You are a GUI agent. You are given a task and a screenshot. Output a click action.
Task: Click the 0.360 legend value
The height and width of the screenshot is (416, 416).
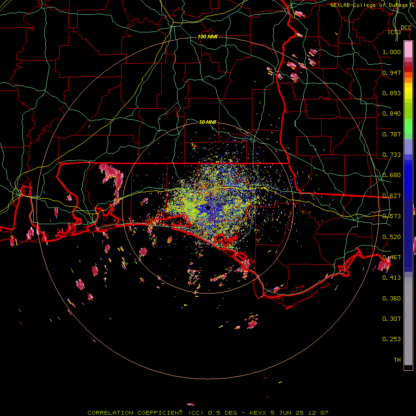[392, 299]
